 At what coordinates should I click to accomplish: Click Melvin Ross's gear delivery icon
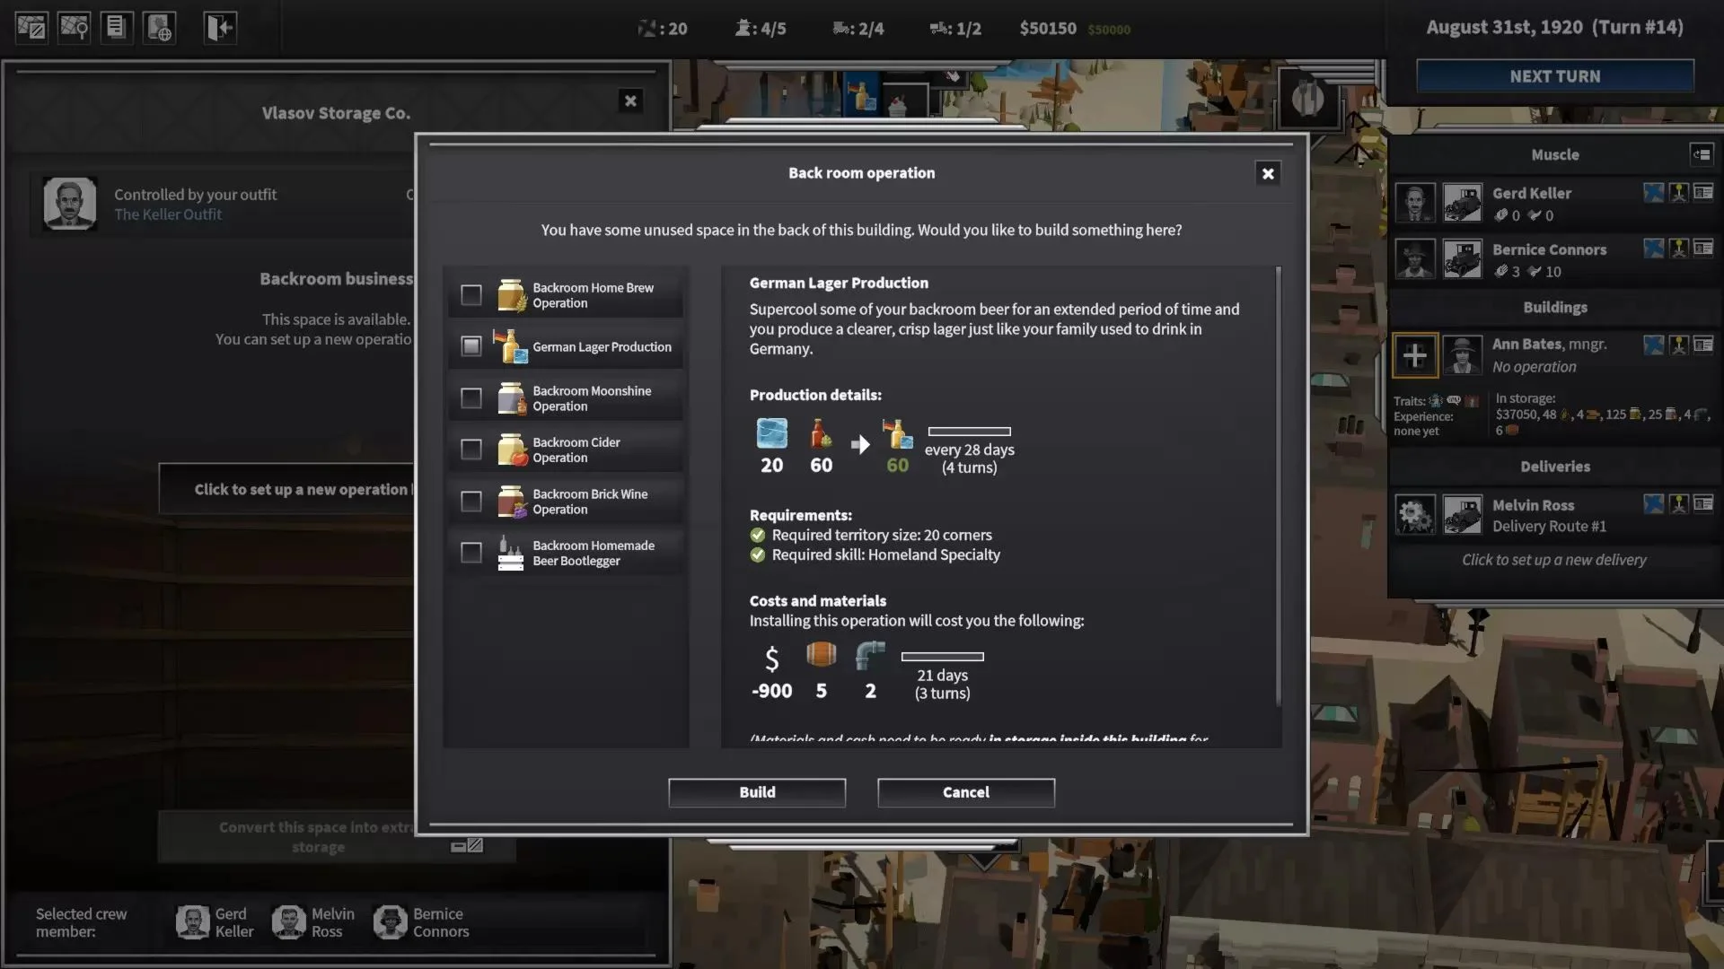[1414, 515]
